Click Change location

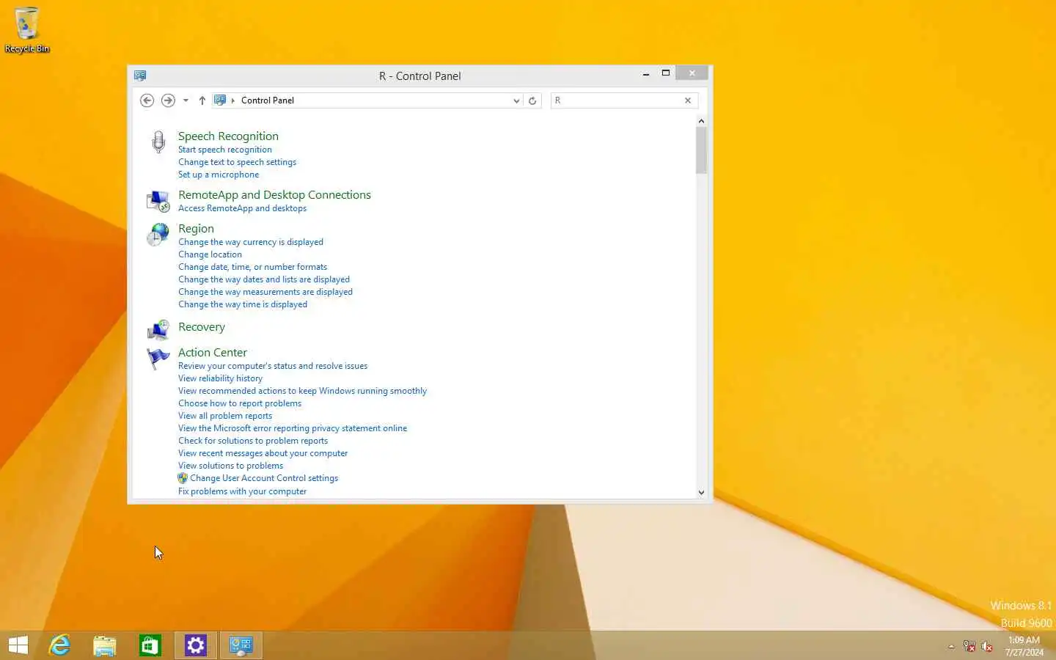tap(210, 254)
